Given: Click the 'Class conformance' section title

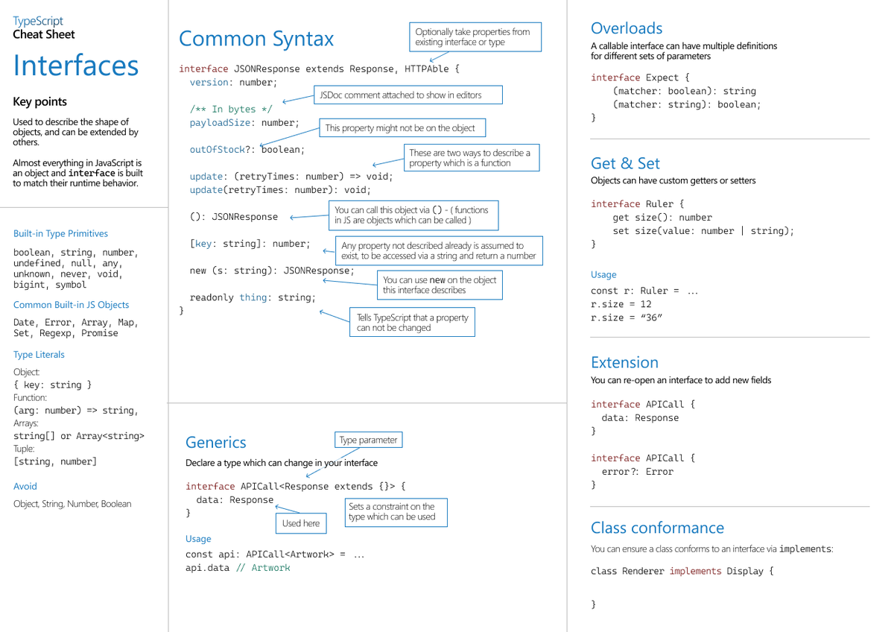Looking at the screenshot, I should pyautogui.click(x=657, y=528).
